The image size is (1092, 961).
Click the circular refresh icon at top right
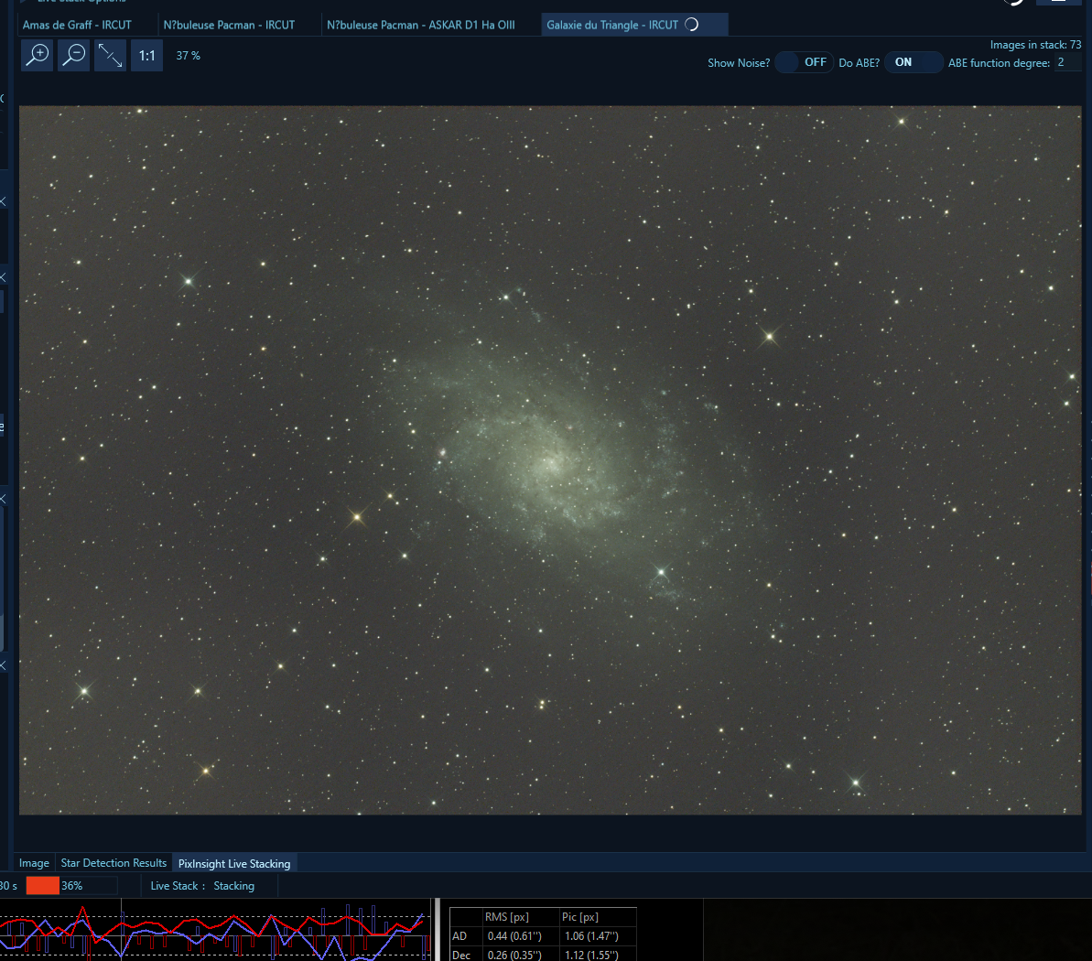click(1014, 4)
